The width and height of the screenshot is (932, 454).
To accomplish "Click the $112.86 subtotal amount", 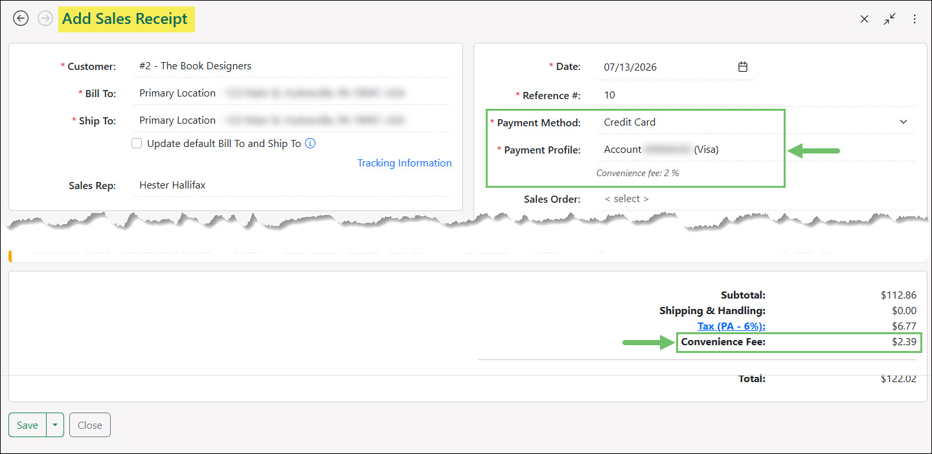I will [x=898, y=295].
